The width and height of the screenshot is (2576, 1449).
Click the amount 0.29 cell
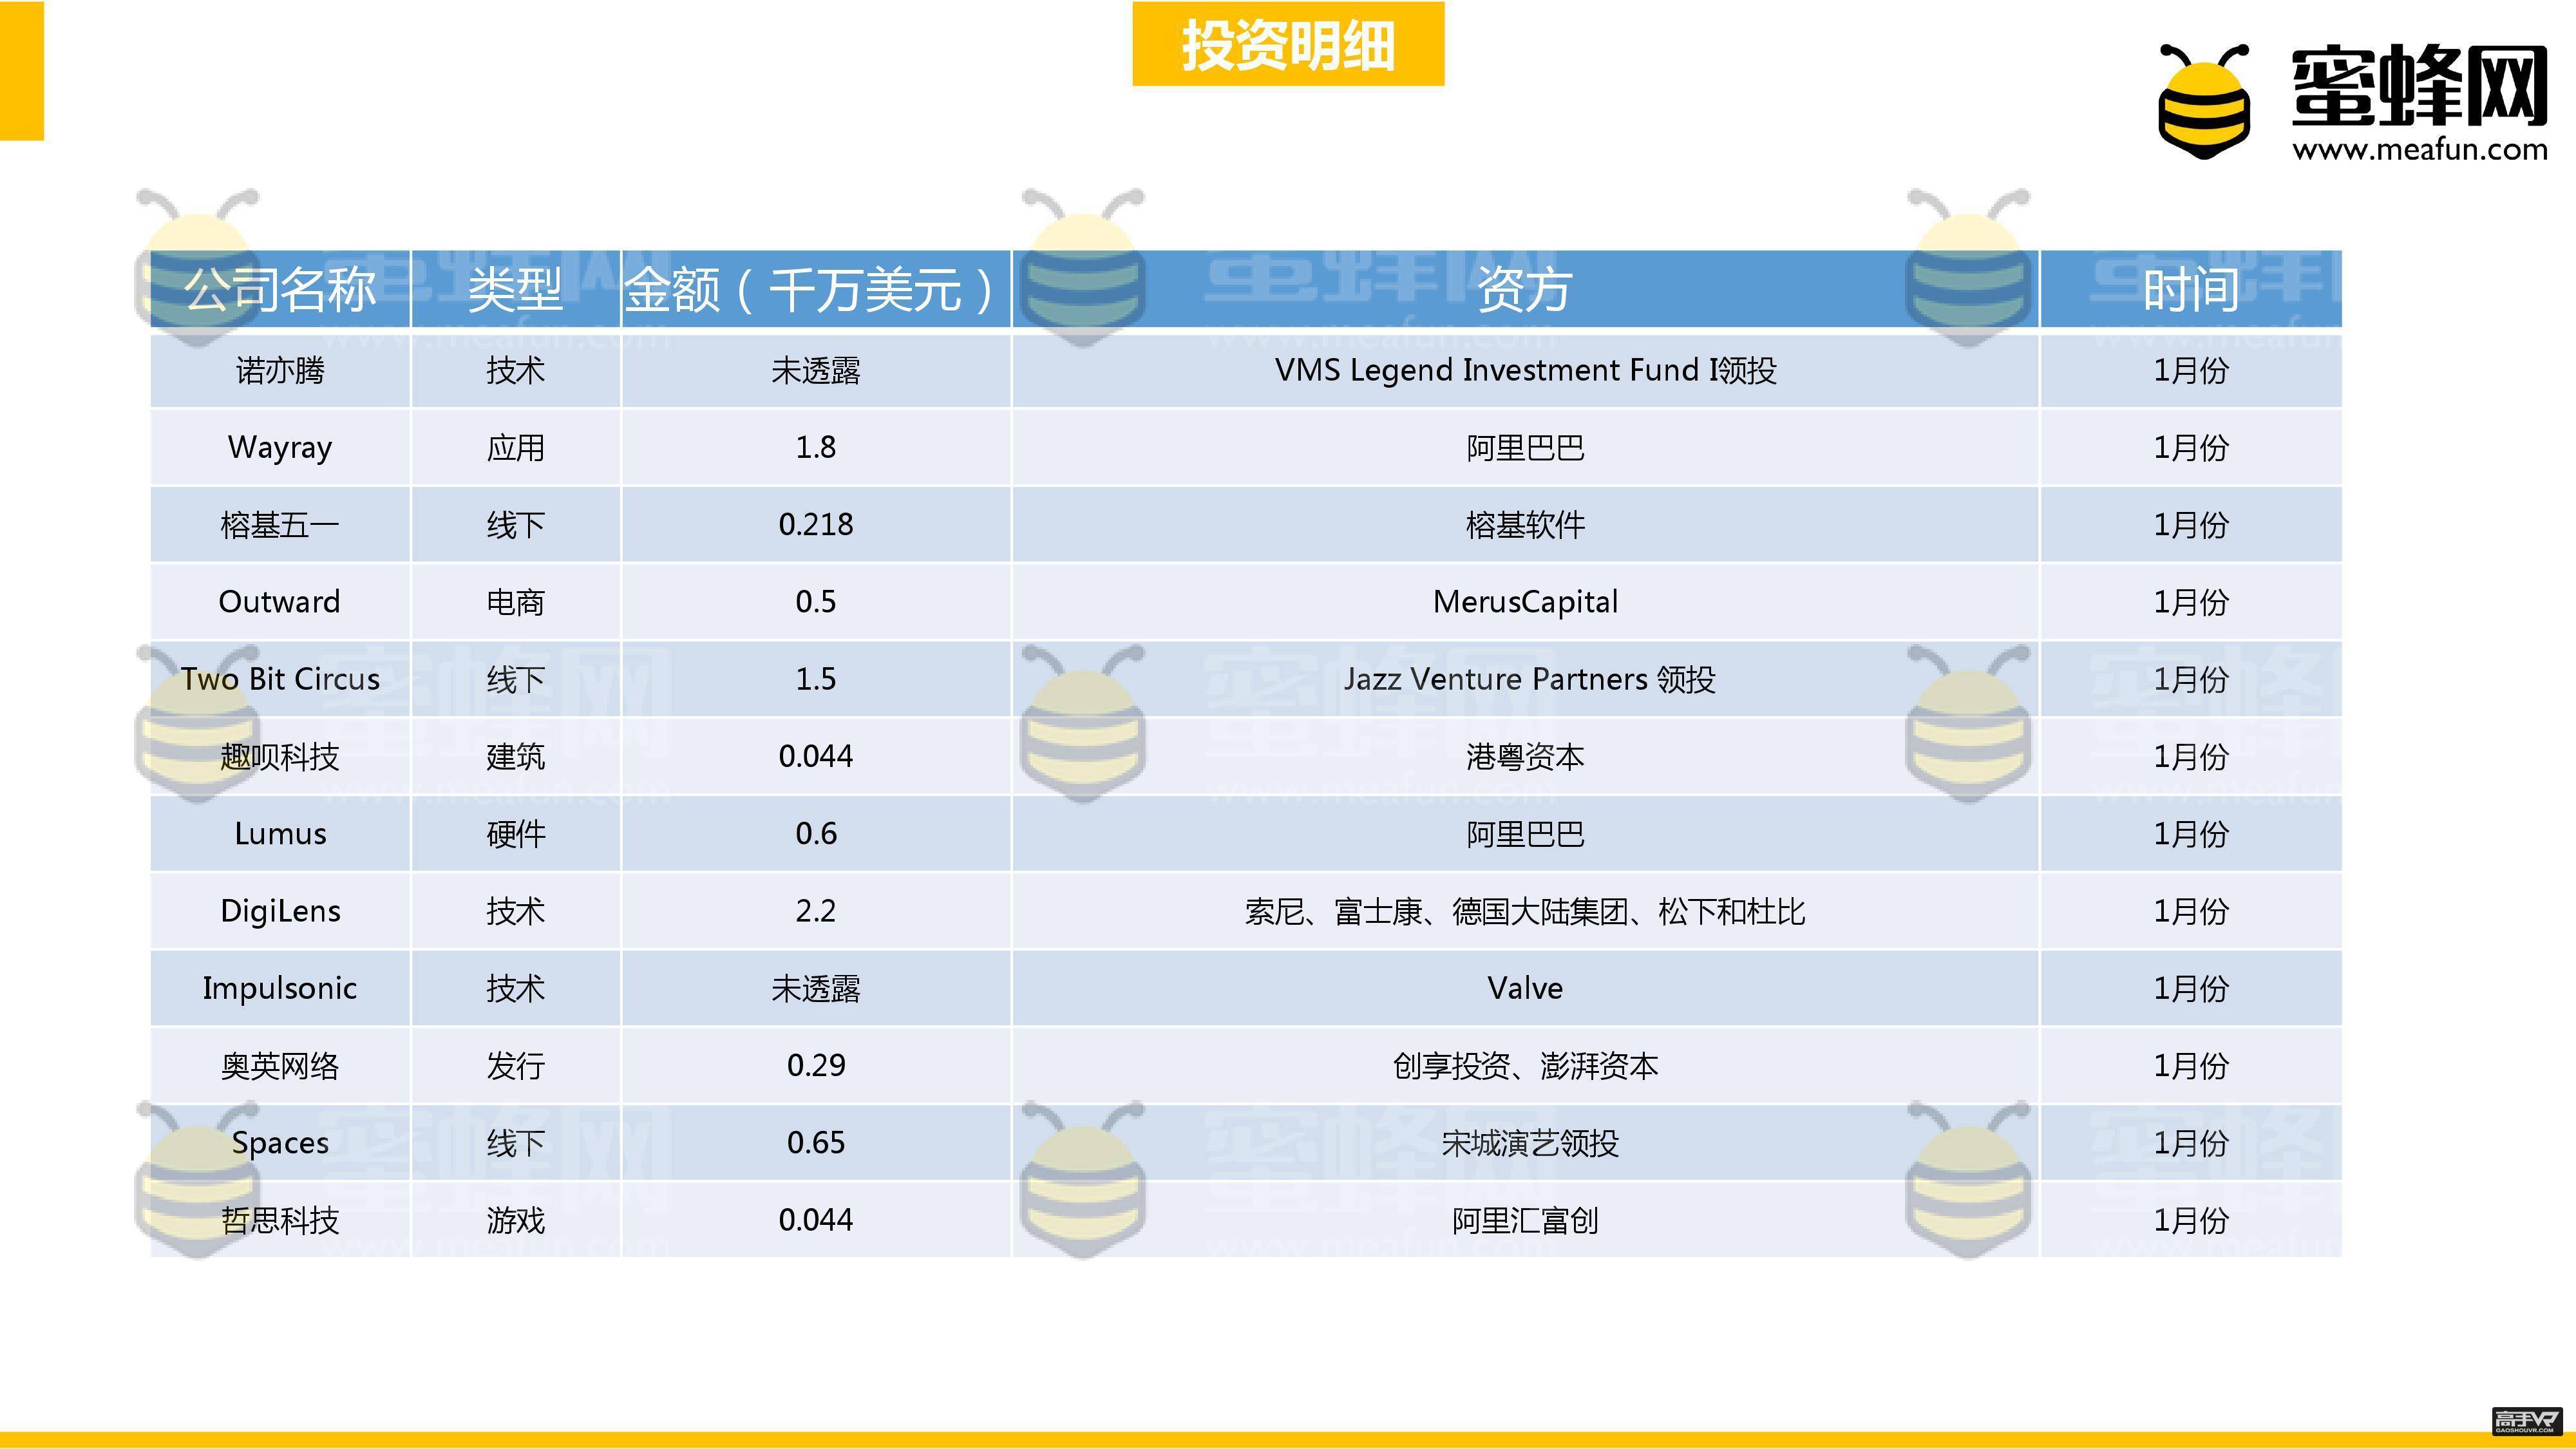[815, 1066]
